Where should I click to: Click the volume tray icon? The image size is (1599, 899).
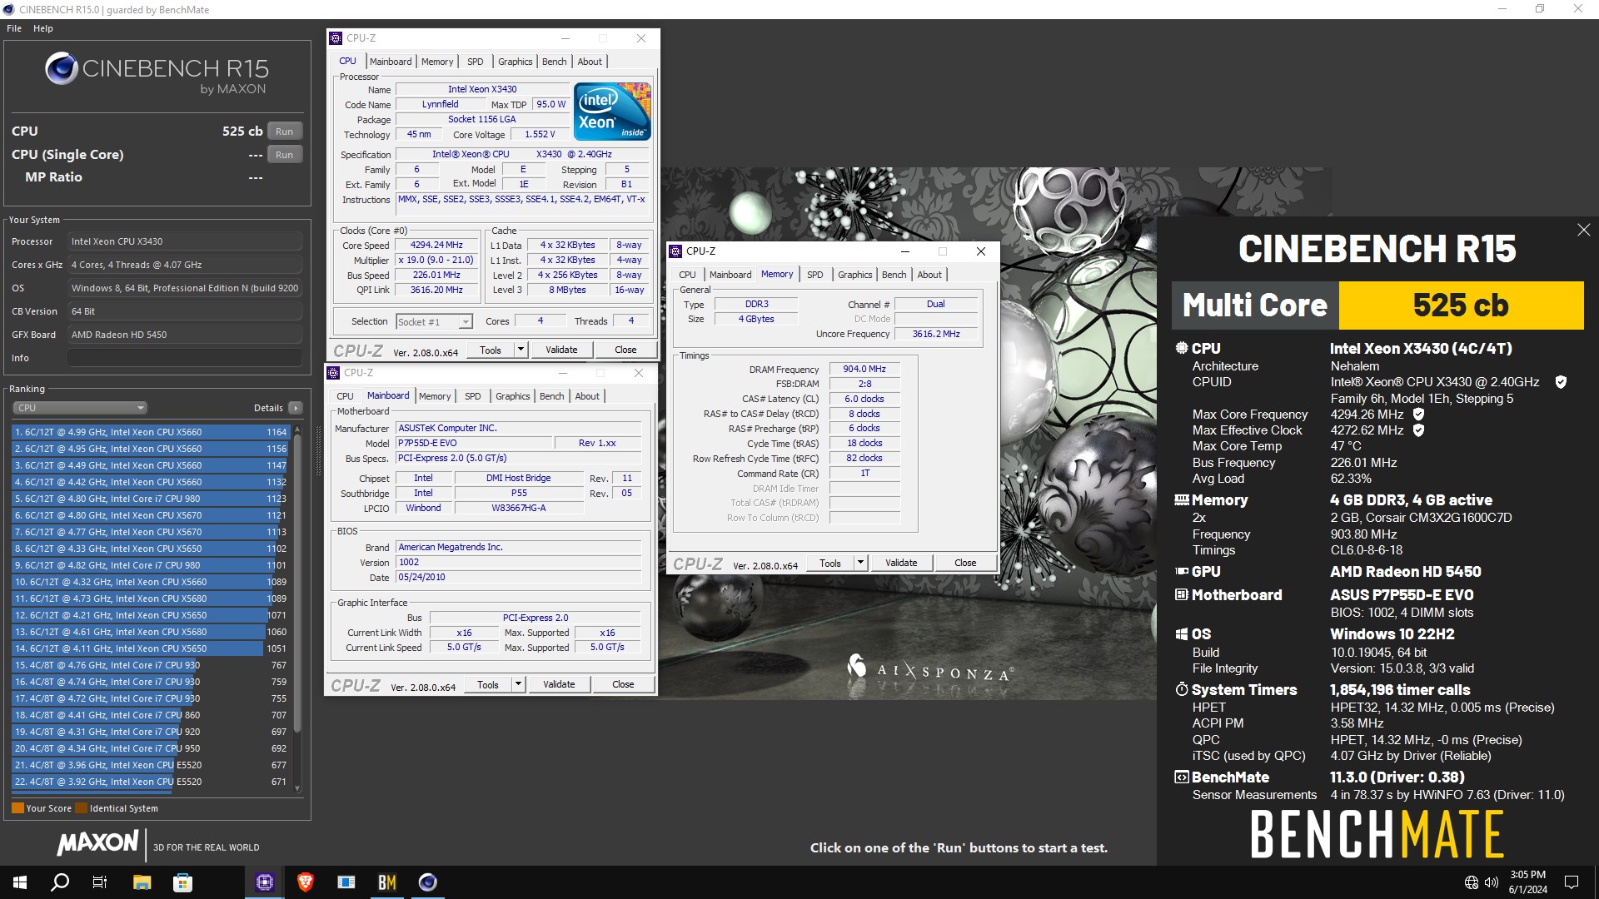point(1491,882)
